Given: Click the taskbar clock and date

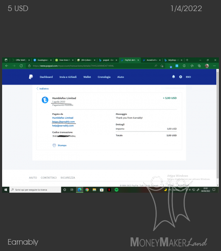Looking at the screenshot, I should pos(206,190).
